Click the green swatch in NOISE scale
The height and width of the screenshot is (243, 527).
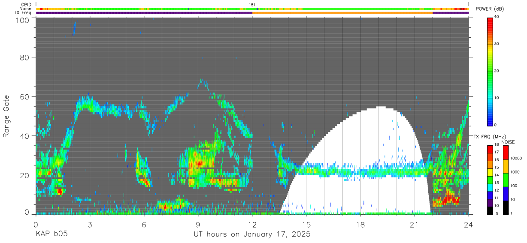pyautogui.click(x=506, y=180)
